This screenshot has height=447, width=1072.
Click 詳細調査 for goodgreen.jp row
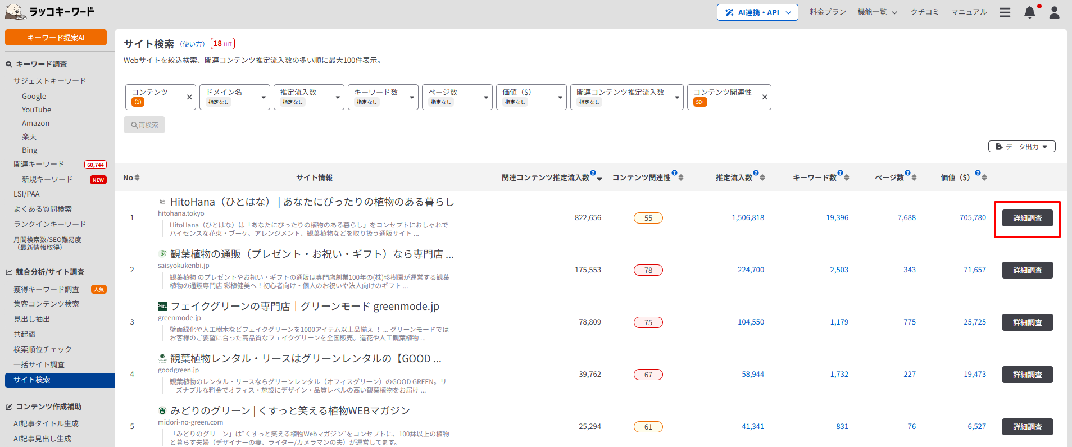tap(1027, 375)
